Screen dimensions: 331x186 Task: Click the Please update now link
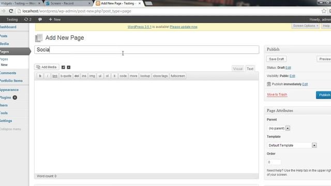point(184,27)
